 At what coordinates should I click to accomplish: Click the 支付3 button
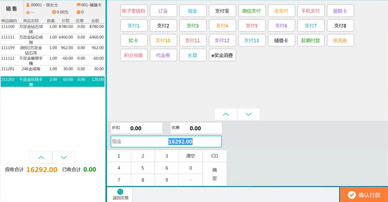193,26
